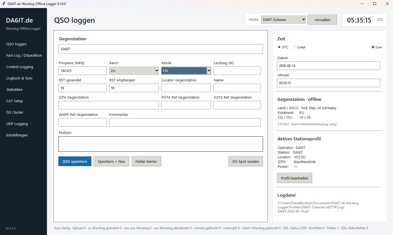The height and width of the screenshot is (235, 393).
Task: Click the SOTA Ref Gegenstation field
Action: pyautogui.click(x=237, y=105)
